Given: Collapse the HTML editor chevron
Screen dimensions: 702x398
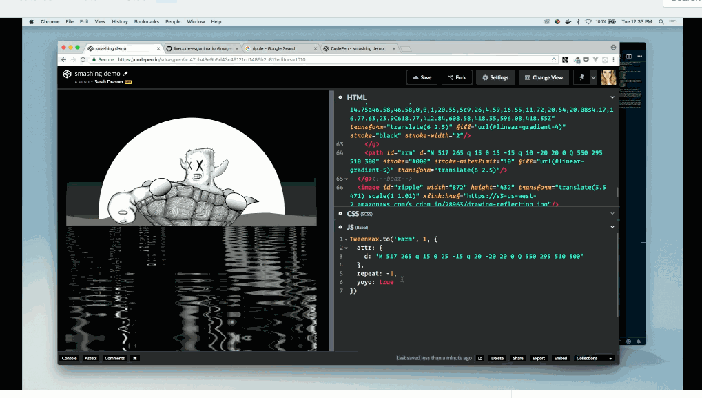Looking at the screenshot, I should (612, 97).
